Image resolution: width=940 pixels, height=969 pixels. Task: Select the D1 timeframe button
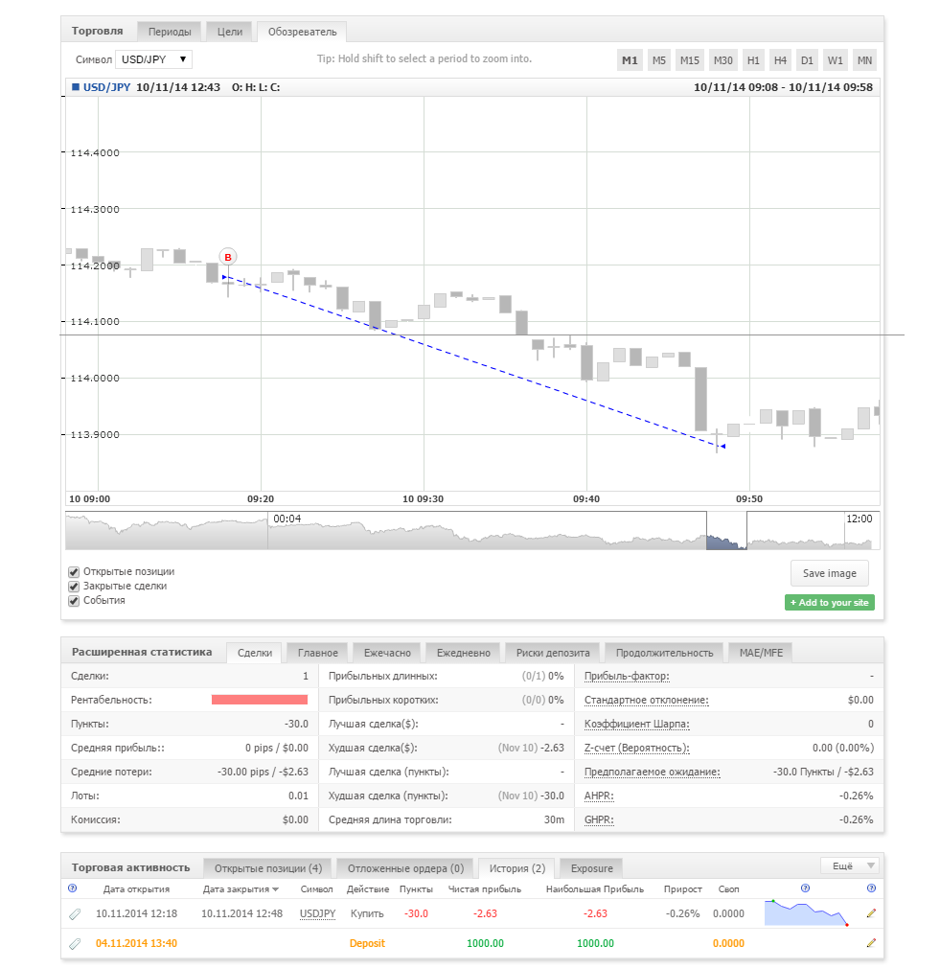[x=807, y=60]
